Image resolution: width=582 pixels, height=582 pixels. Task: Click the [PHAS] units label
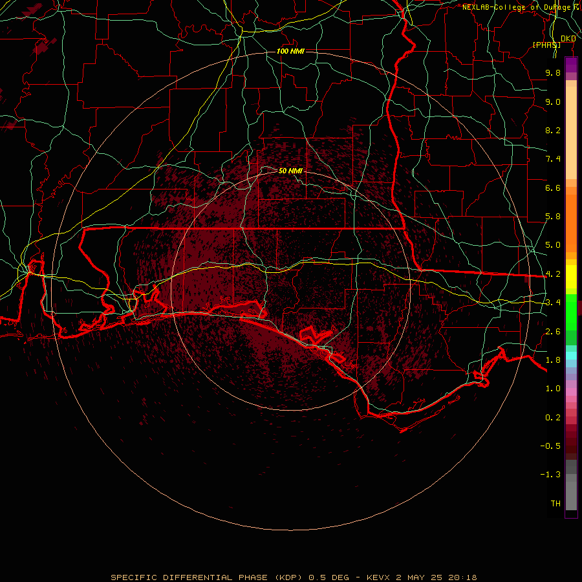coord(546,45)
